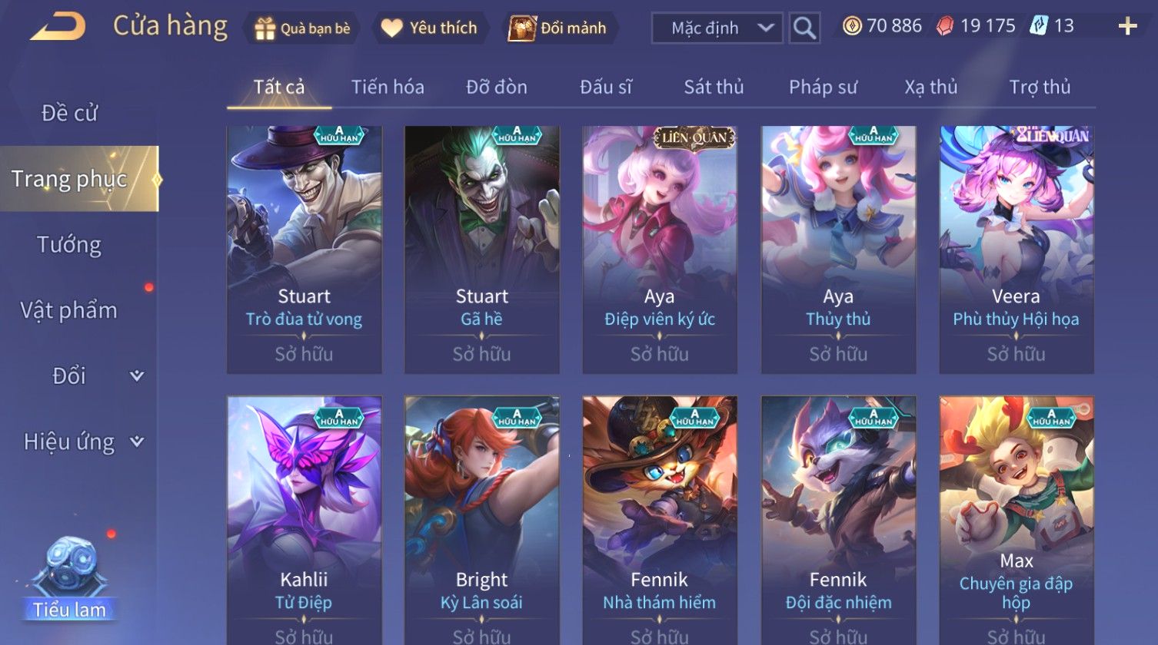Open the search magnifier icon

[x=804, y=28]
